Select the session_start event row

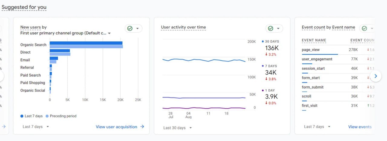click(x=338, y=69)
